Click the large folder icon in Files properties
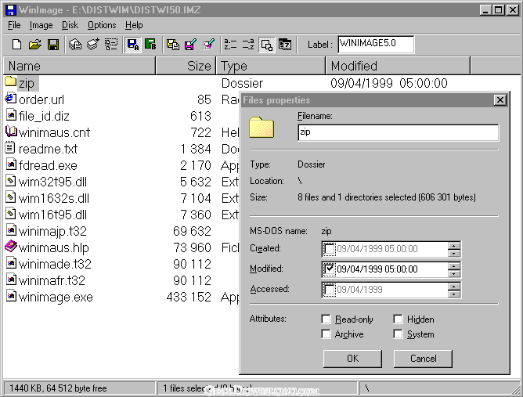Image resolution: width=523 pixels, height=397 pixels. click(x=261, y=127)
